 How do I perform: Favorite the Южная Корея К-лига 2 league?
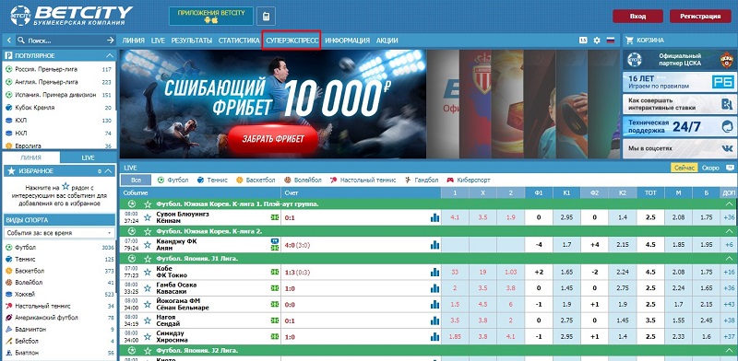[148, 231]
